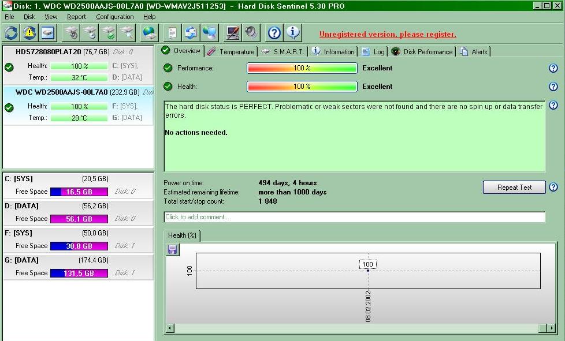Select the F: [SYS] partition
The image size is (565, 341).
(78, 239)
